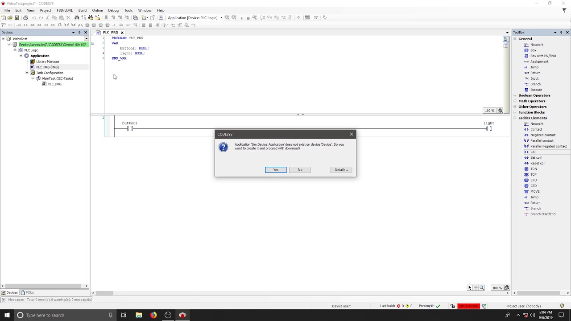Click the button1 contact in the ladder rung
This screenshot has height=321, width=571.
click(130, 129)
